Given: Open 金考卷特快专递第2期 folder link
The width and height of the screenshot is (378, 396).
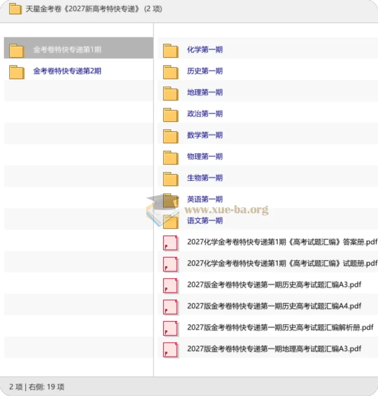Looking at the screenshot, I should (x=67, y=71).
